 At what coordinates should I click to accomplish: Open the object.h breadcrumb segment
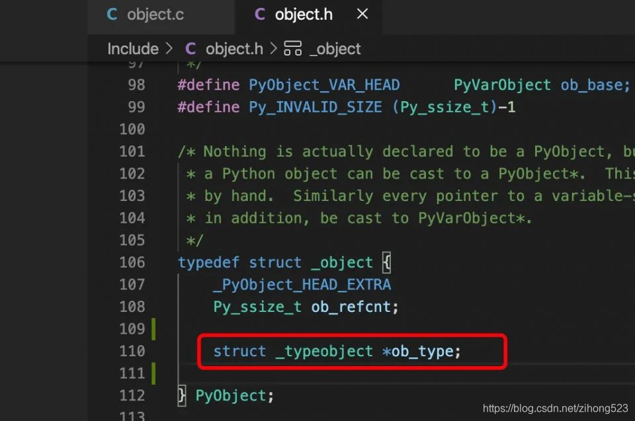(234, 49)
